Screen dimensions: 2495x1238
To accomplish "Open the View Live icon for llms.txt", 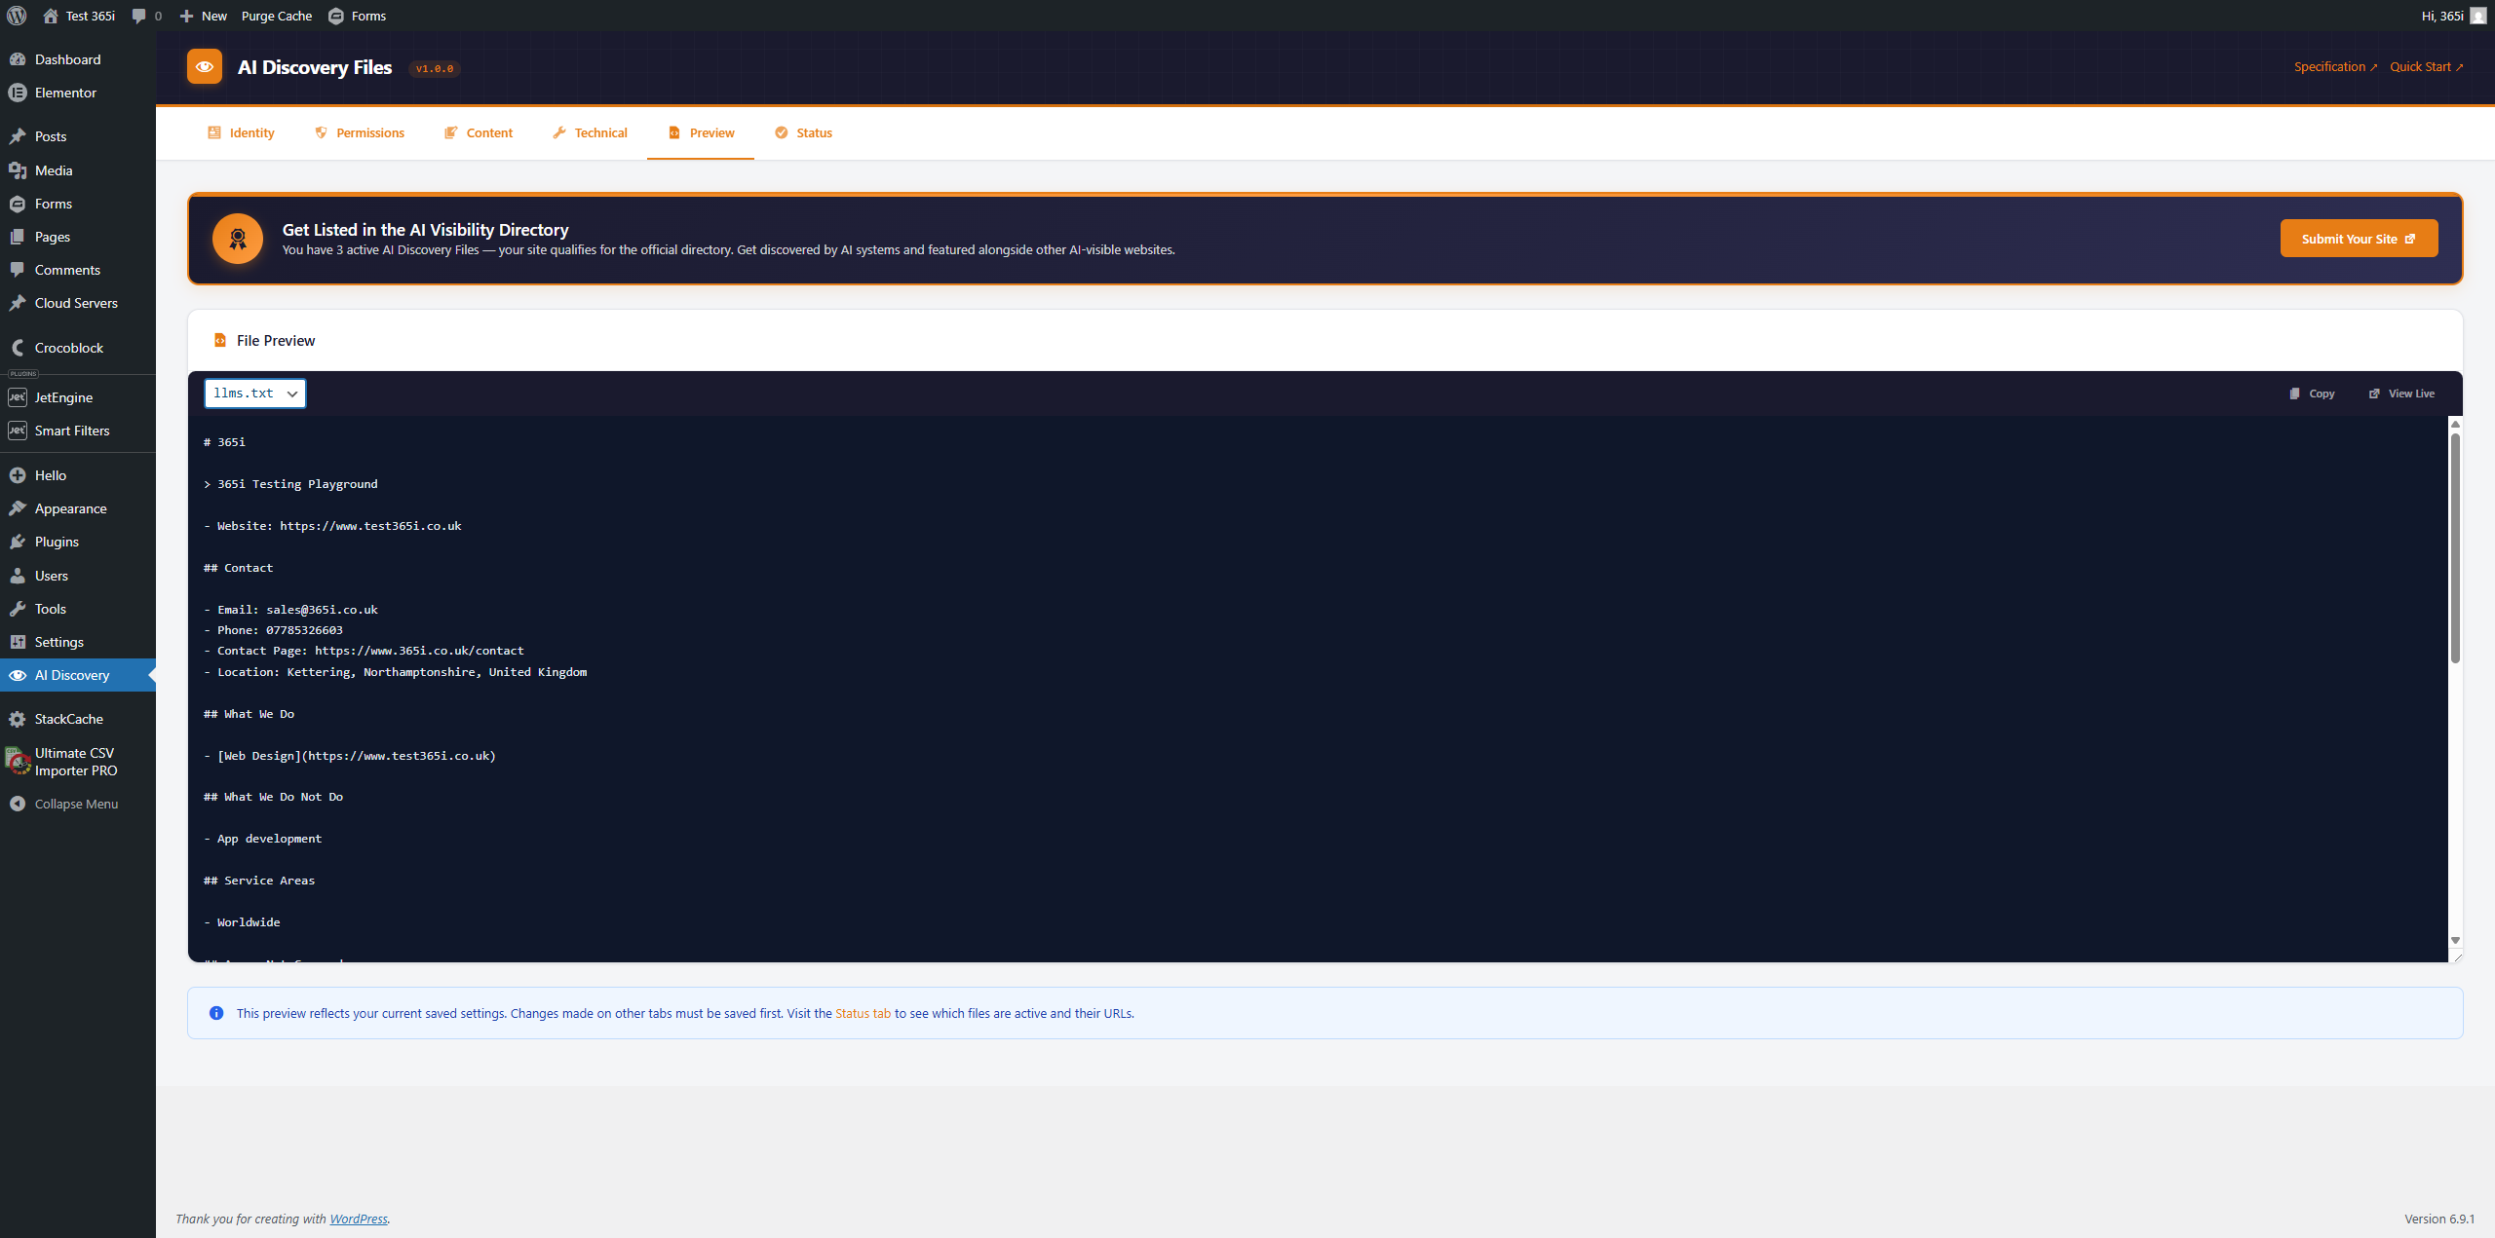I will pyautogui.click(x=2375, y=393).
